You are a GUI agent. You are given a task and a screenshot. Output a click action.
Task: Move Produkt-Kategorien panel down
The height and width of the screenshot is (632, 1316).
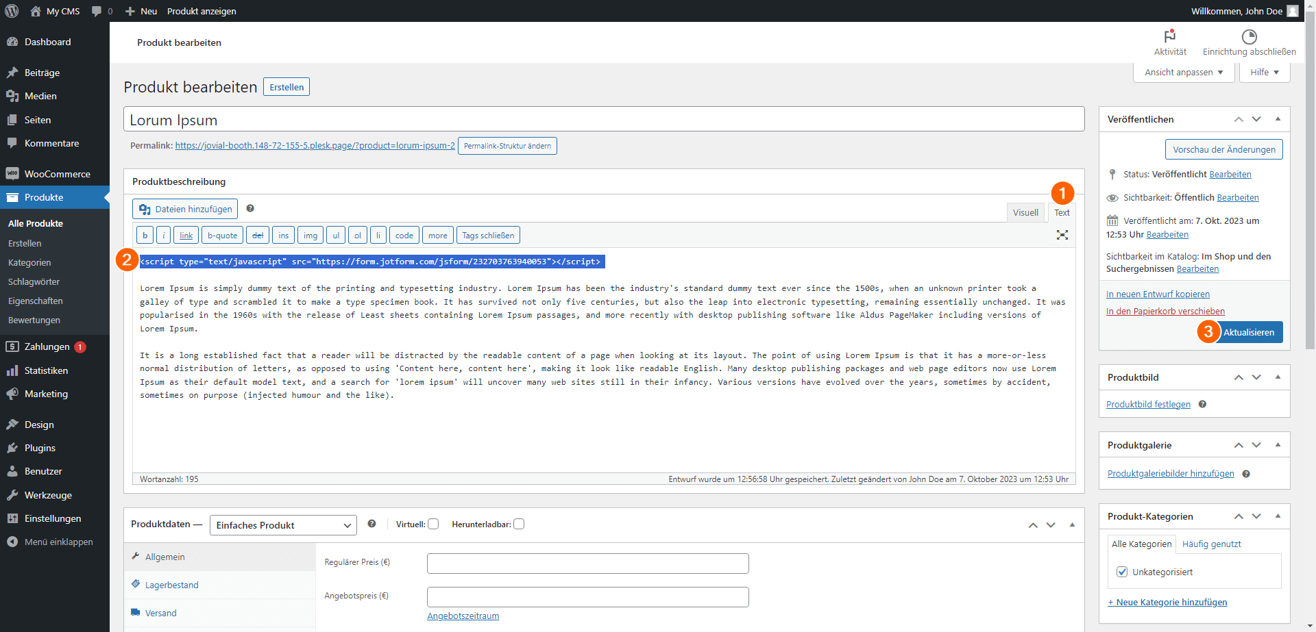(x=1256, y=516)
